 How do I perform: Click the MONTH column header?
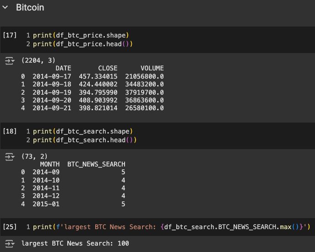(49, 164)
